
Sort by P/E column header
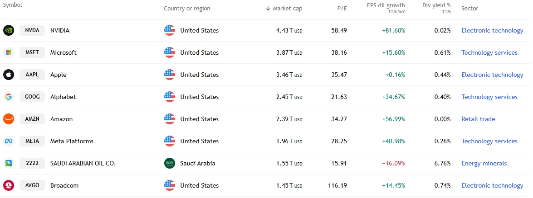click(x=342, y=9)
